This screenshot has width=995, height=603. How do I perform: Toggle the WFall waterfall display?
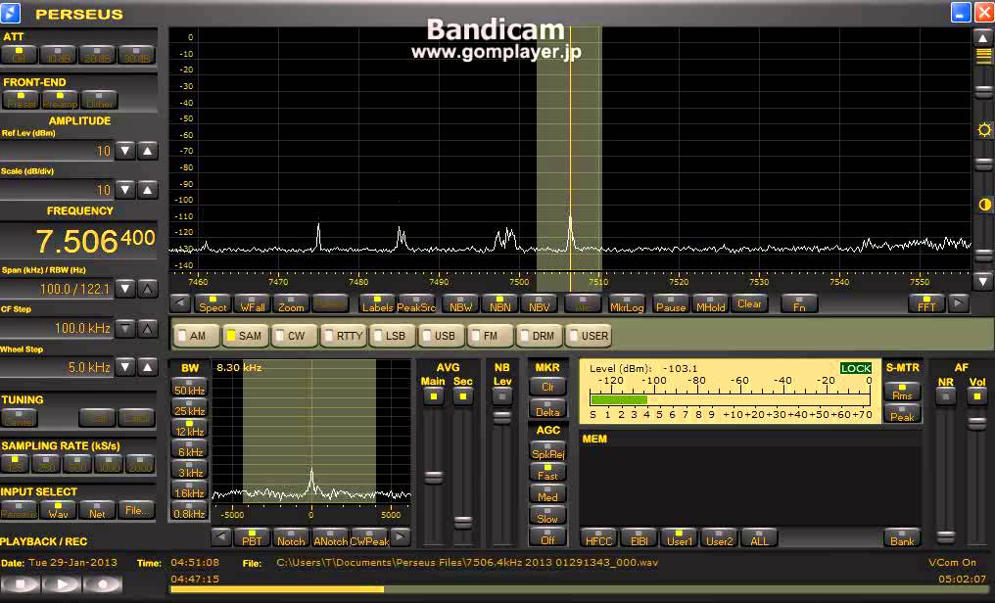point(252,303)
